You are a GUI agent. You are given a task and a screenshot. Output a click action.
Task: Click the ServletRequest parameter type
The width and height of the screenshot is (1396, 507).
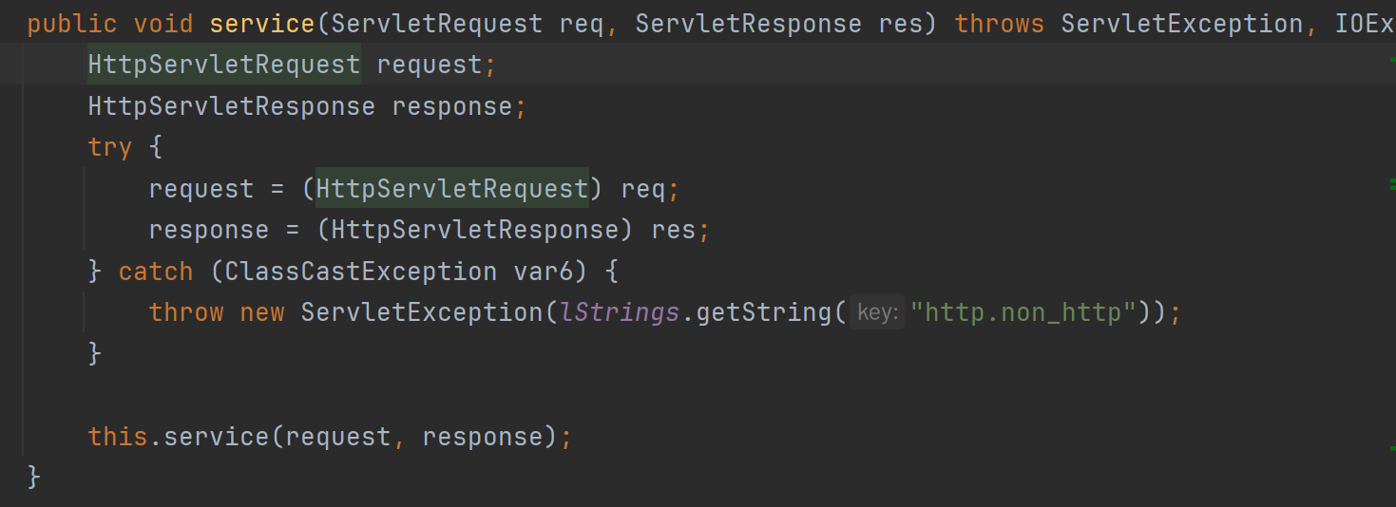click(x=437, y=23)
